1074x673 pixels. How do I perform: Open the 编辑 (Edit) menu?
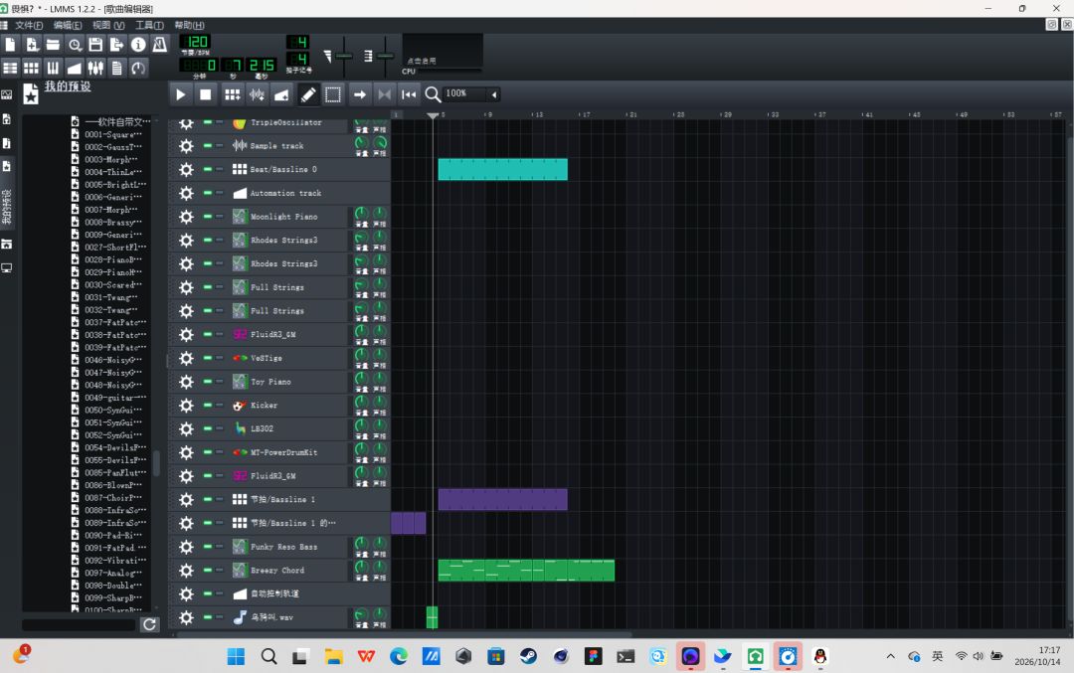(68, 25)
